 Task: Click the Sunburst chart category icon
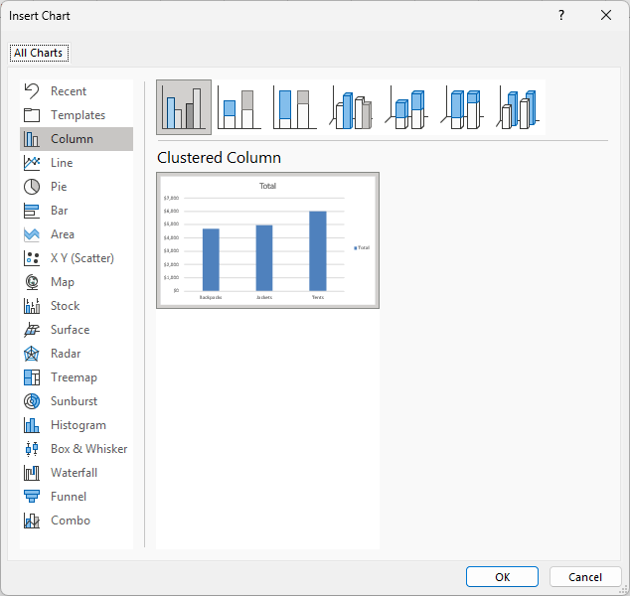(32, 401)
